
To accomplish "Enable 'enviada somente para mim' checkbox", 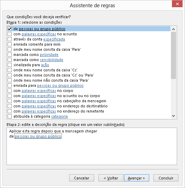I will 10,44.
